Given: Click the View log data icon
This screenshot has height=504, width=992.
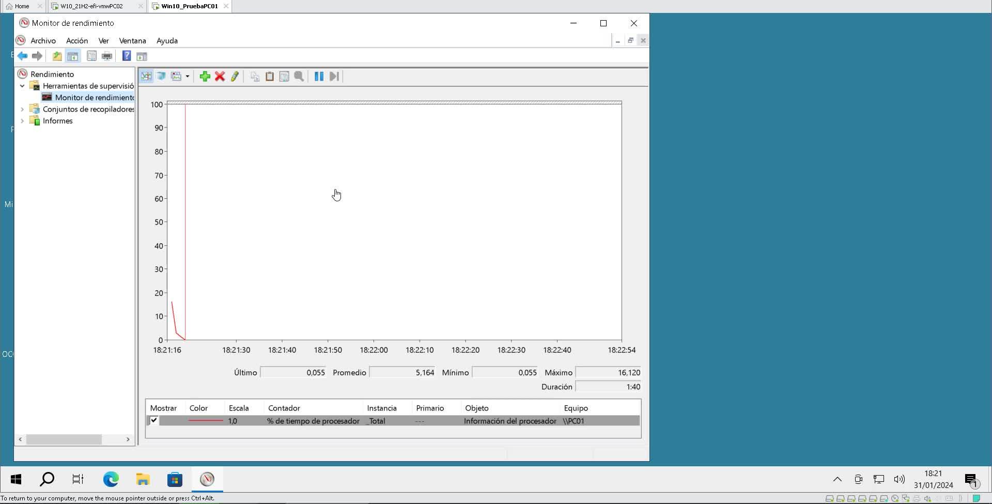Looking at the screenshot, I should [161, 76].
